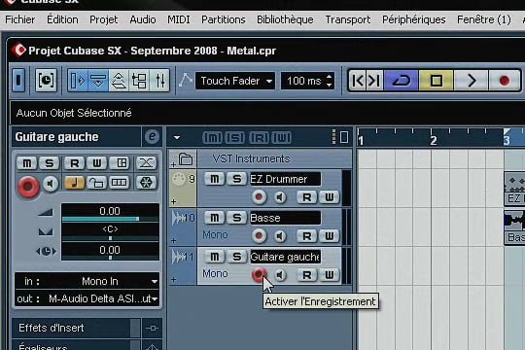Viewport: 525px width, 350px height.
Task: Toggle global Mute [m] in track list header
Action: click(x=212, y=138)
